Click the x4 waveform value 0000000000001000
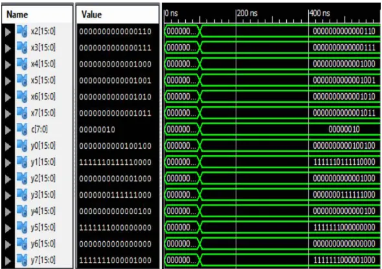Image resolution: width=382 pixels, height=269 pixels. click(x=344, y=64)
